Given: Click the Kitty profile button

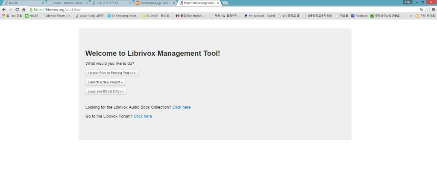Looking at the screenshot, I should (408, 2).
